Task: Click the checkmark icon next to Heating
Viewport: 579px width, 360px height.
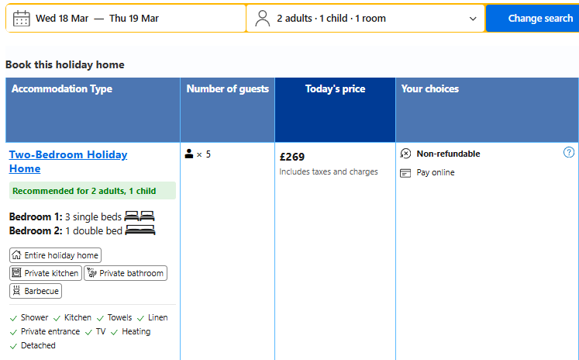Action: coord(114,332)
